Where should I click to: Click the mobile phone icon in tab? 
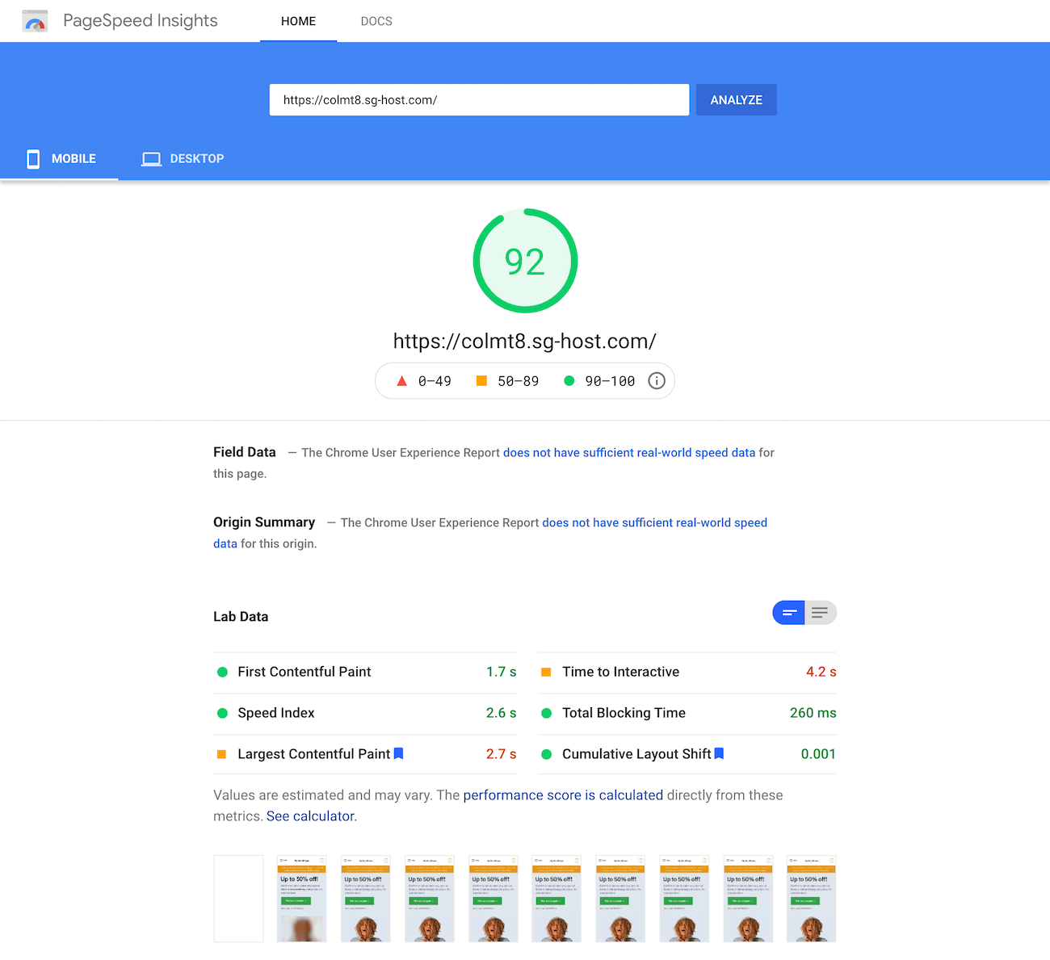point(33,159)
